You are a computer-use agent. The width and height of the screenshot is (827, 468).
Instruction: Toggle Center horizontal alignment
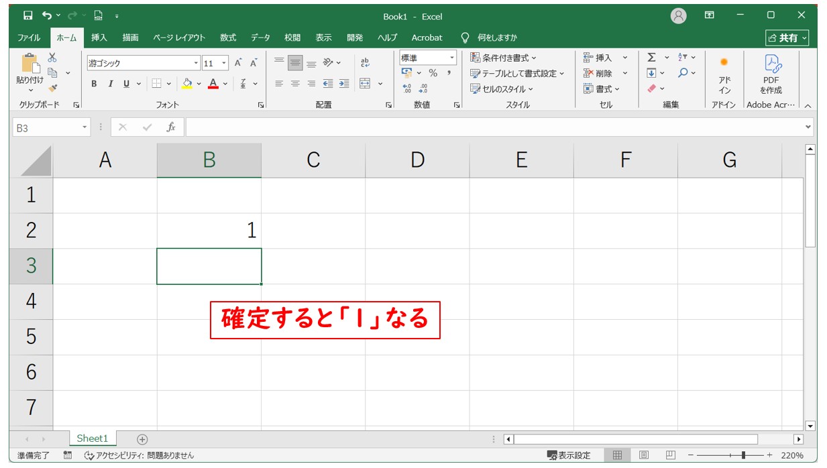296,84
